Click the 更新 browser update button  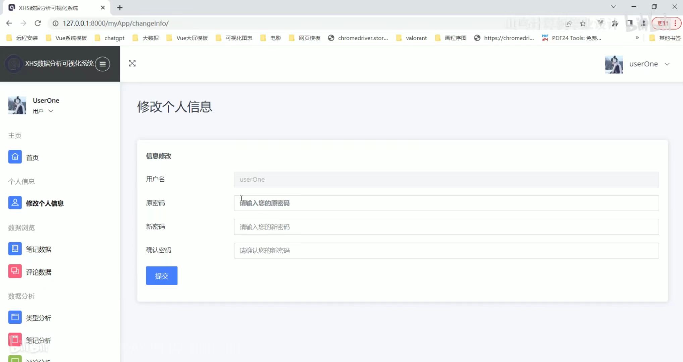[x=663, y=23]
